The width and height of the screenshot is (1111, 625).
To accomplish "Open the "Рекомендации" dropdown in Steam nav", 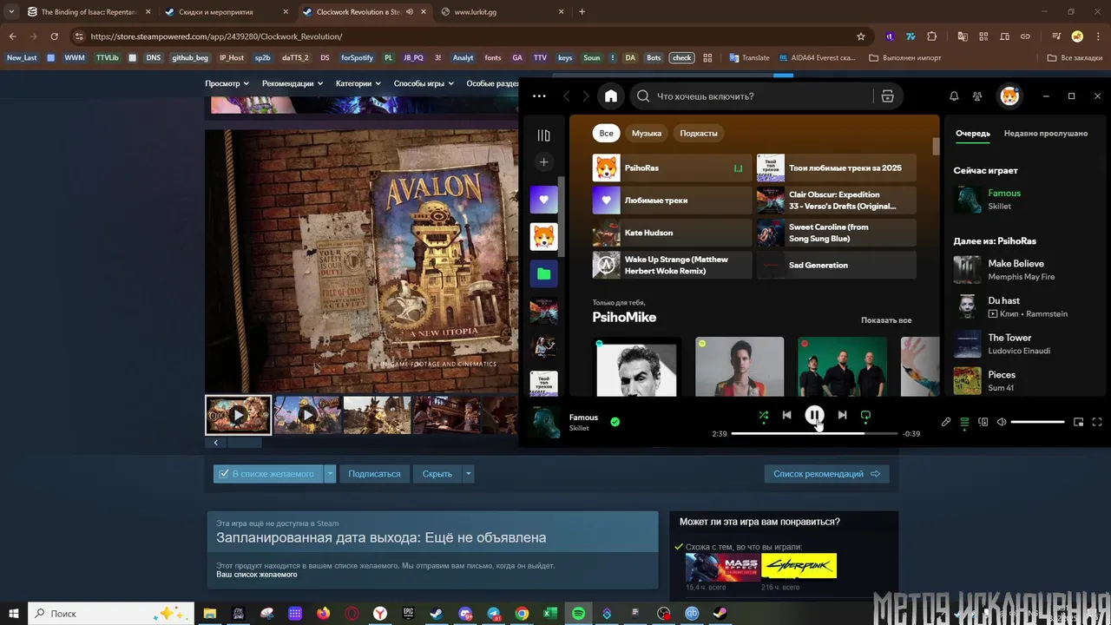I will 293,83.
